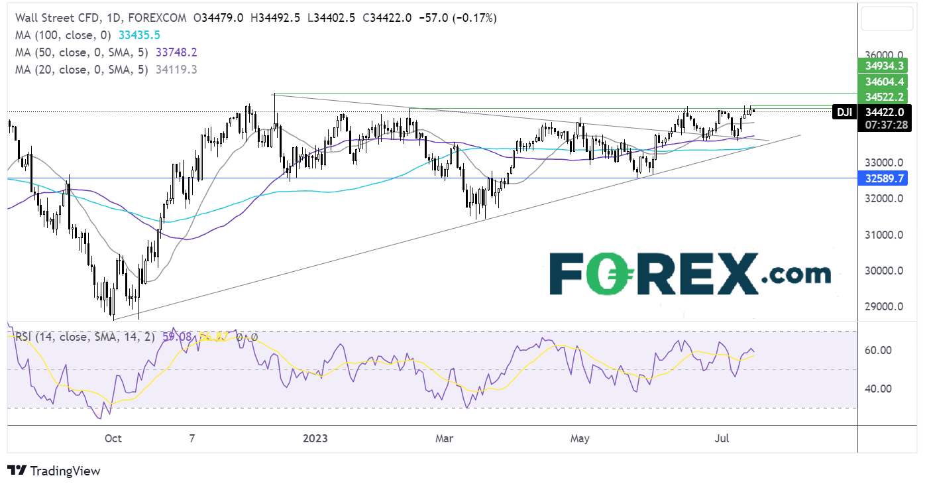The image size is (927, 488).
Task: Select the RSI (14, close, SMA, 14, 2) legend
Action: pos(85,337)
